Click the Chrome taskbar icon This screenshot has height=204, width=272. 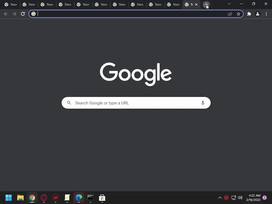32,198
